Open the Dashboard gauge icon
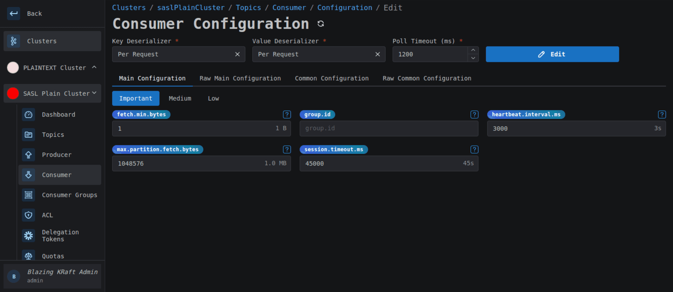This screenshot has height=292, width=673. pos(29,115)
